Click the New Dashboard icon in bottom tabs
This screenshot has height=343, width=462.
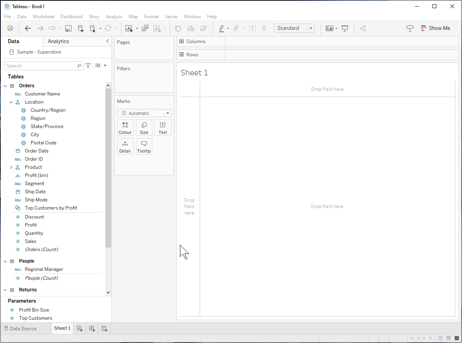point(92,329)
